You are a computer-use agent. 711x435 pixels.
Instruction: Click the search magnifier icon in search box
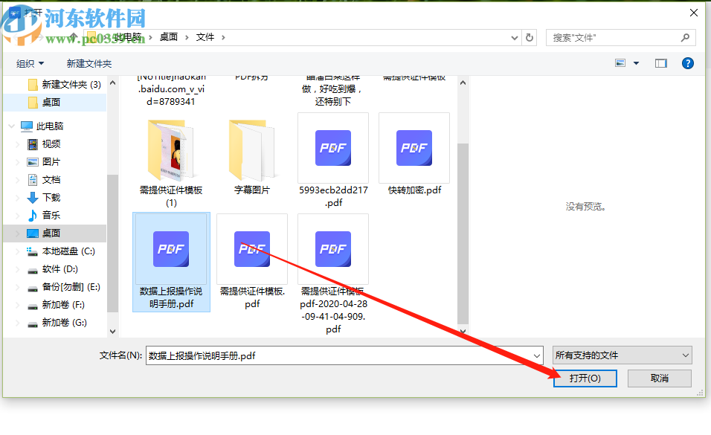click(x=685, y=36)
